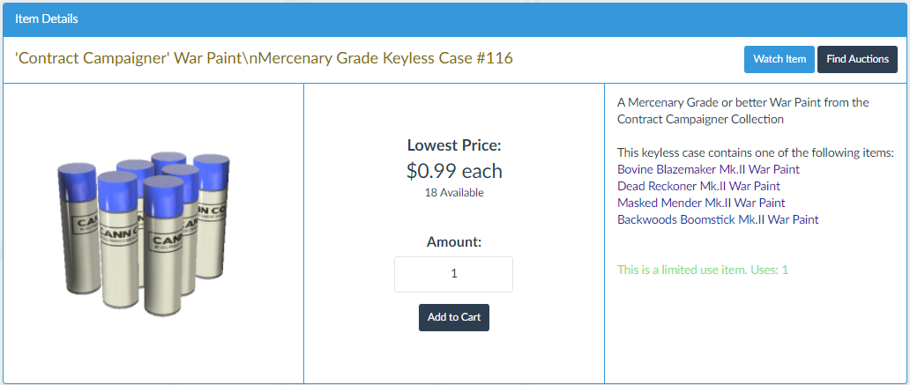Click the Amount label above the input

coord(453,241)
